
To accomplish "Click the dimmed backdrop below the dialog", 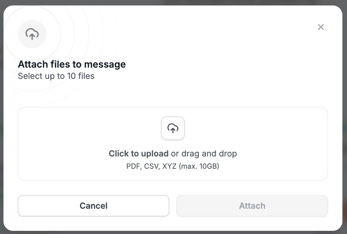I will (174, 232).
